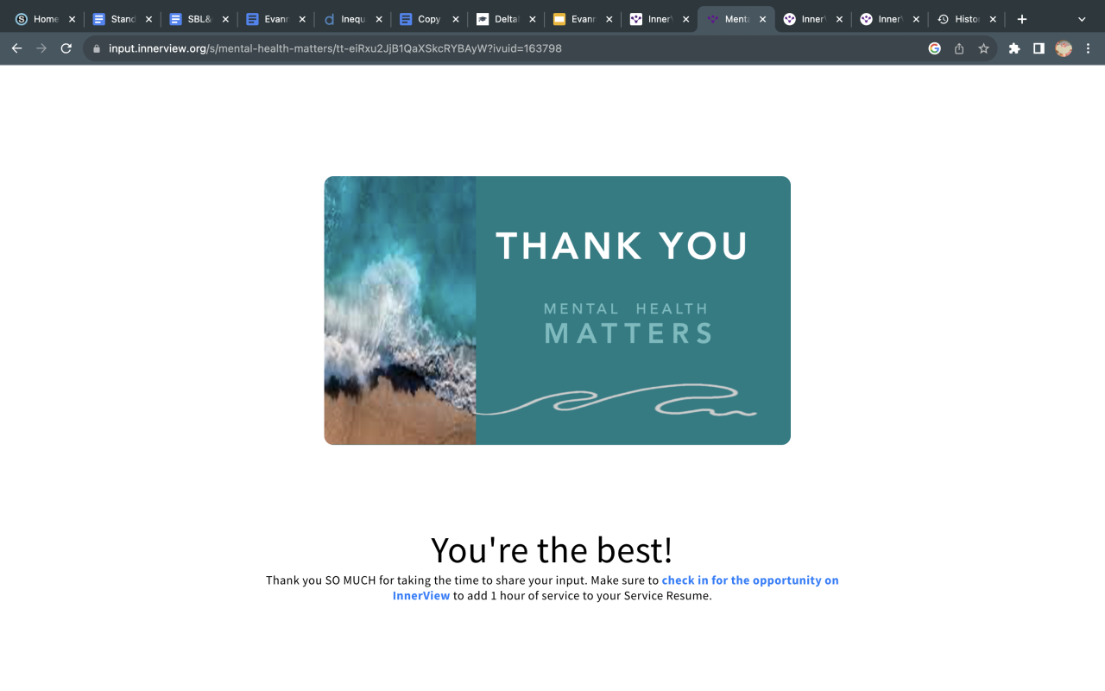The height and width of the screenshot is (691, 1105).
Task: Close the SBL& document tab
Action: click(x=225, y=19)
